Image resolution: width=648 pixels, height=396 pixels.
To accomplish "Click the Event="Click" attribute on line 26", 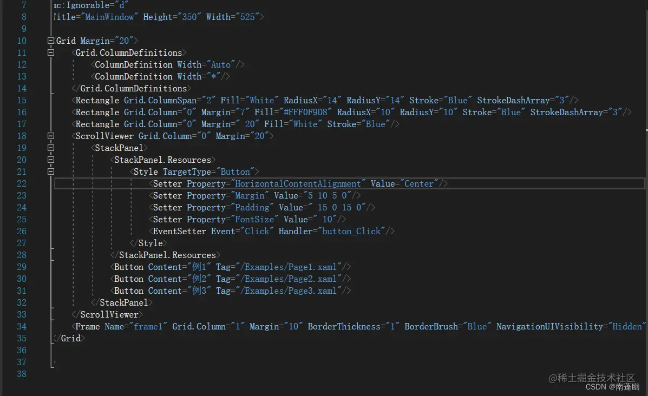I will [x=242, y=231].
